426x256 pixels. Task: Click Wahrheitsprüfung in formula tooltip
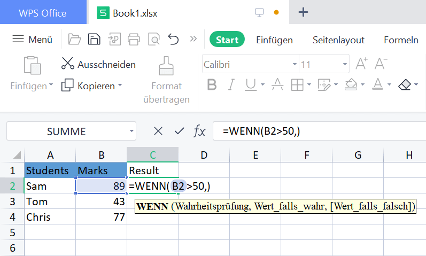click(213, 206)
